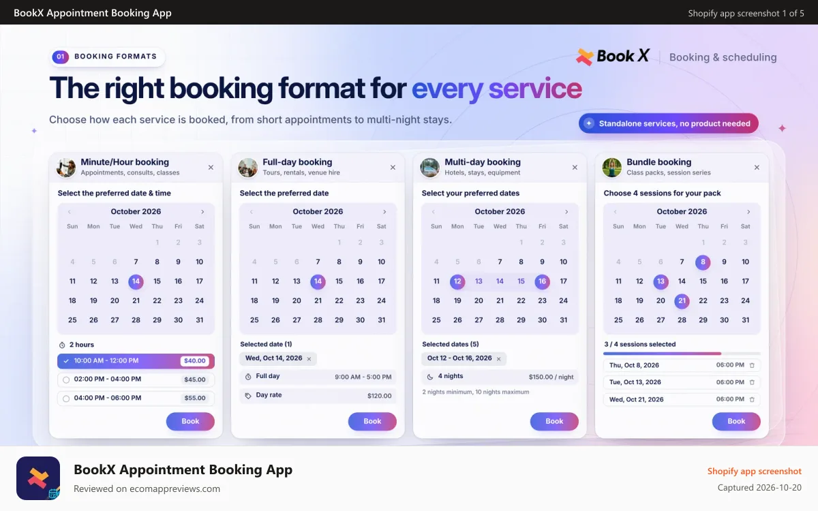Click 3 / 4 sessions selected label
Image resolution: width=818 pixels, height=511 pixels.
(x=640, y=345)
